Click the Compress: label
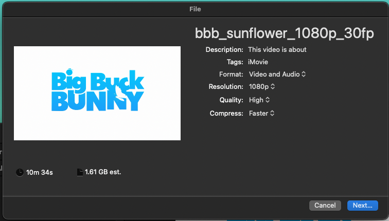The image size is (389, 221). pos(226,113)
